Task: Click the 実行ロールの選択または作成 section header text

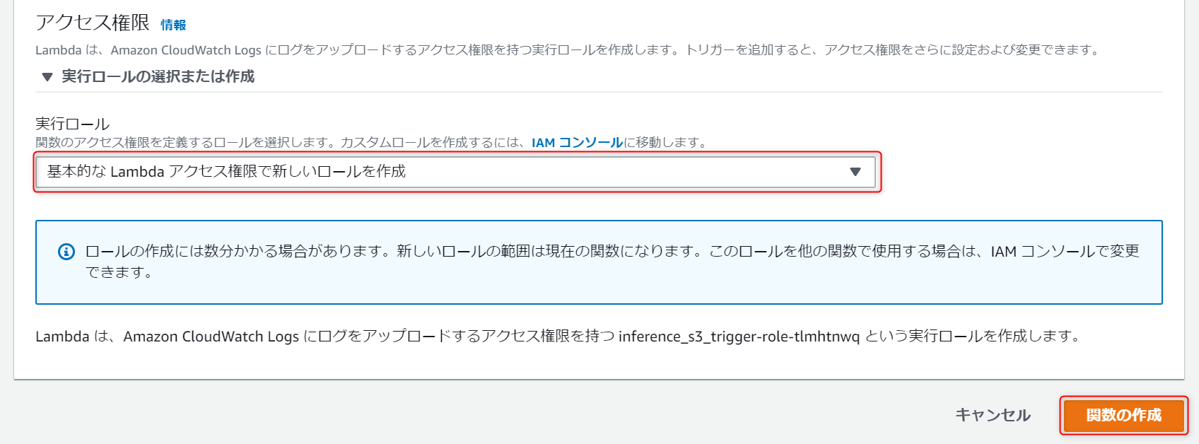Action: tap(158, 76)
